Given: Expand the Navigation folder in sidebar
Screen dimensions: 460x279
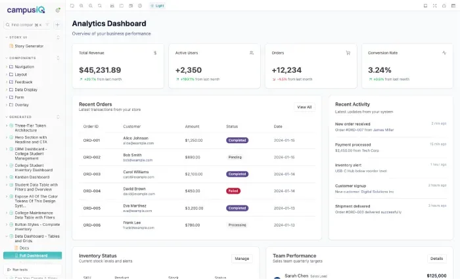Looking at the screenshot, I should click(24, 66).
